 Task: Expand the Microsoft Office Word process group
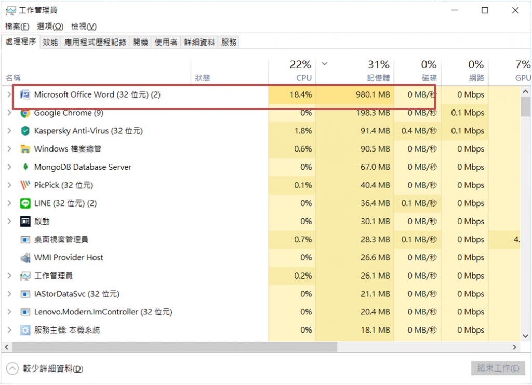(x=9, y=94)
